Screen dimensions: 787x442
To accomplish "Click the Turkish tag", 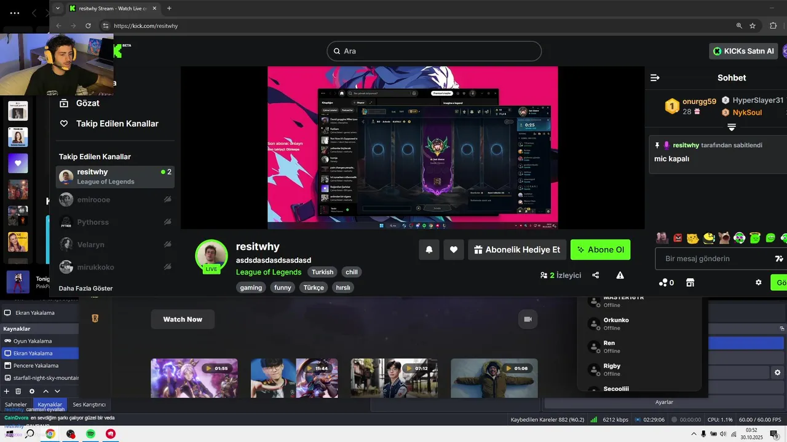I will 322,272.
